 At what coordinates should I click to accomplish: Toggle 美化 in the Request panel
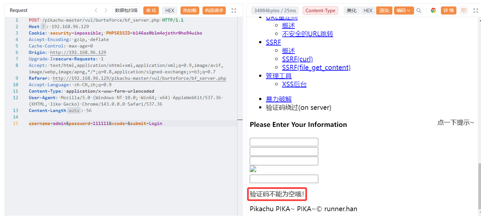coord(151,10)
